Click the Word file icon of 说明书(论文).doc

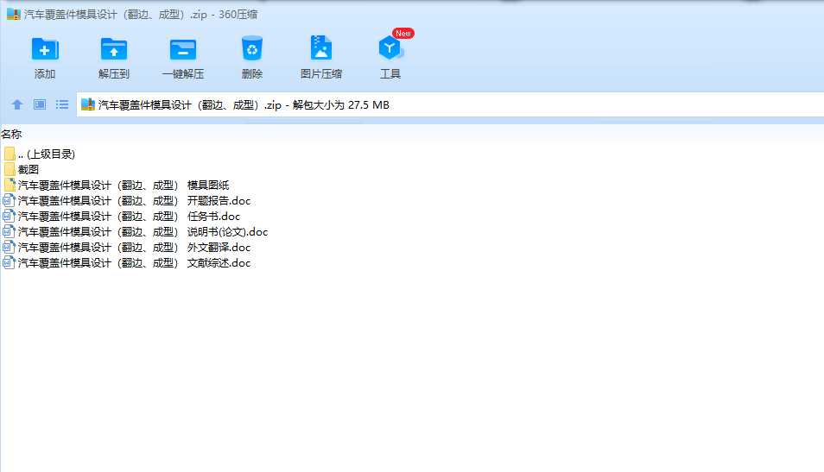click(x=9, y=231)
